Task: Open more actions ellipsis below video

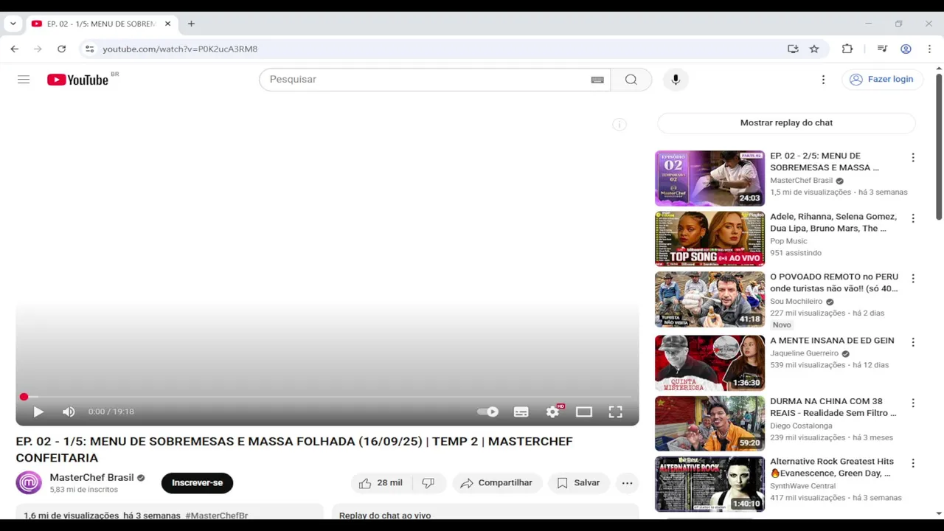Action: coord(627,483)
